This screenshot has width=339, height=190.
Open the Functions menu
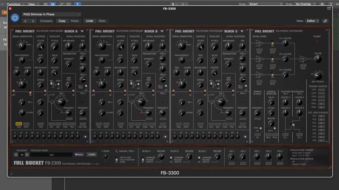pos(16,4)
